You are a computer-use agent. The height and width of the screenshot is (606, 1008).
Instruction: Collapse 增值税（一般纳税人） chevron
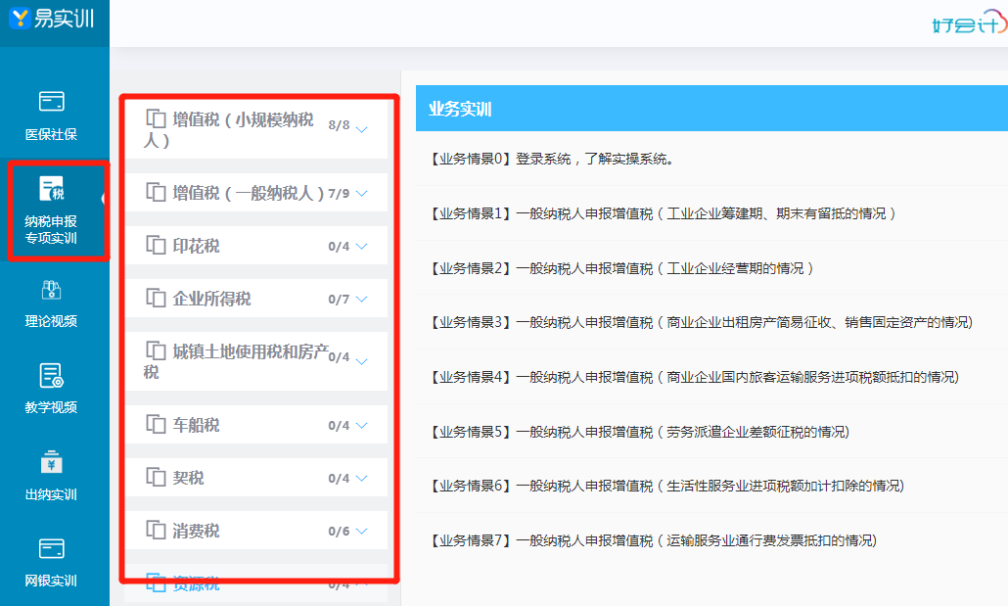[x=362, y=193]
